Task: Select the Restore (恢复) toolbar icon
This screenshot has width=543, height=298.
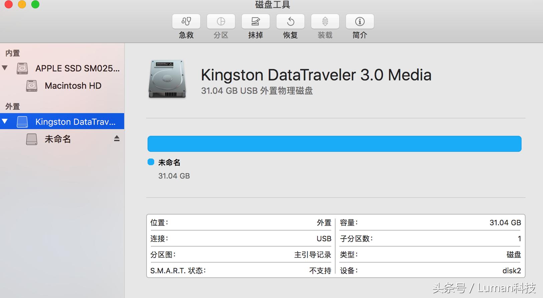Action: [x=291, y=21]
